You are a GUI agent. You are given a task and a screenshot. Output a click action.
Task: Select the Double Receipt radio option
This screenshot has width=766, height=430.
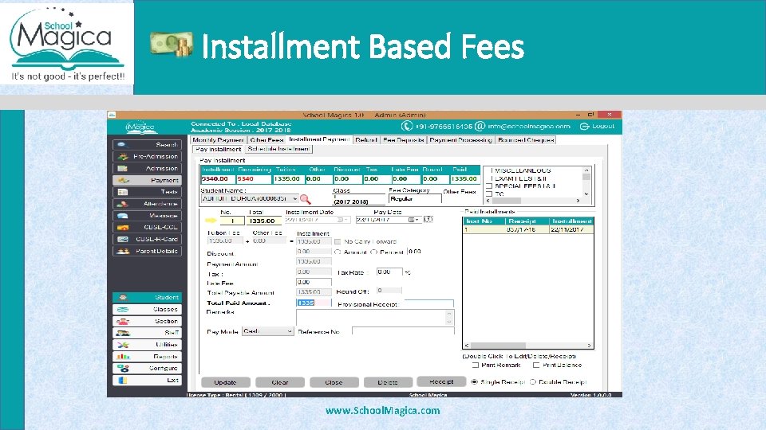tap(532, 382)
